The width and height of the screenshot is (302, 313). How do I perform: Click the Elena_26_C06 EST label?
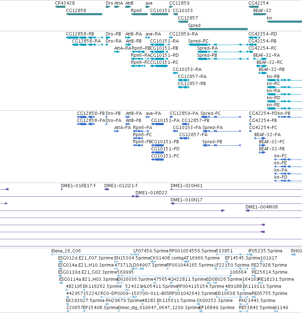coord(66,251)
